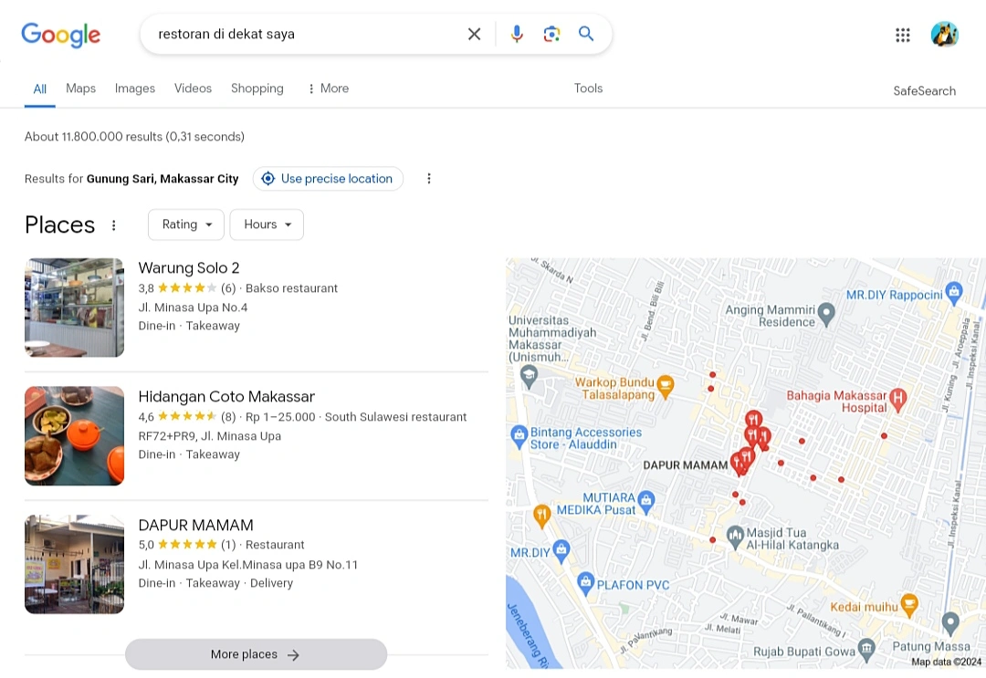Click the address Jl. Minasa Upa No.4
The image size is (986, 678).
[x=193, y=308]
